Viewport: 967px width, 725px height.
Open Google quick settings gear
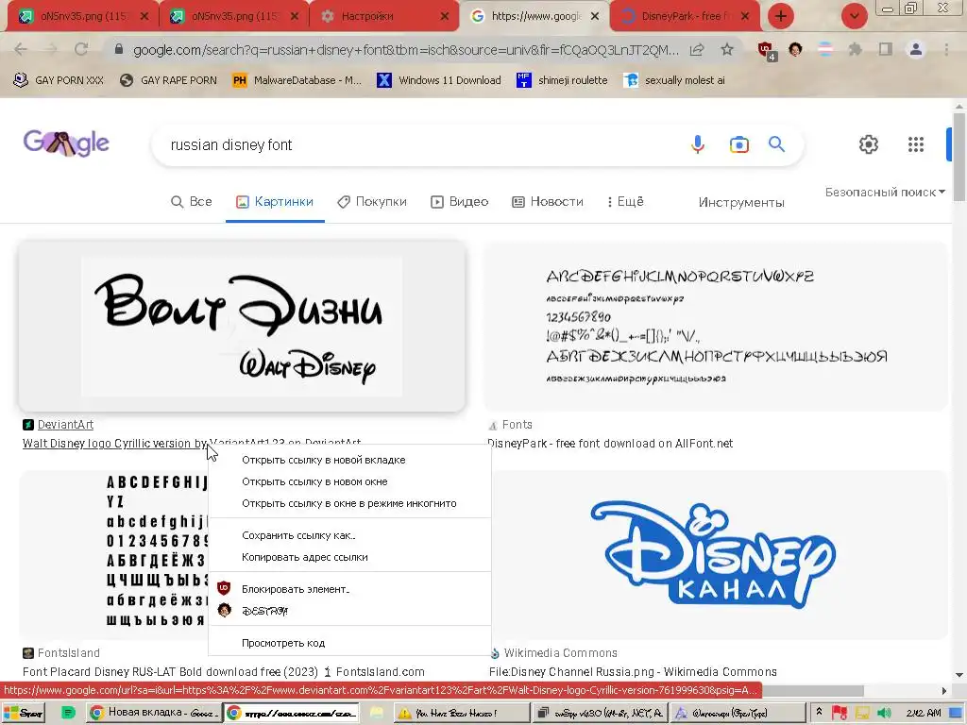click(869, 144)
